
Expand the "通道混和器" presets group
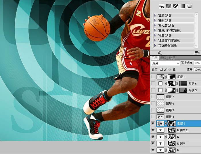point(155,40)
